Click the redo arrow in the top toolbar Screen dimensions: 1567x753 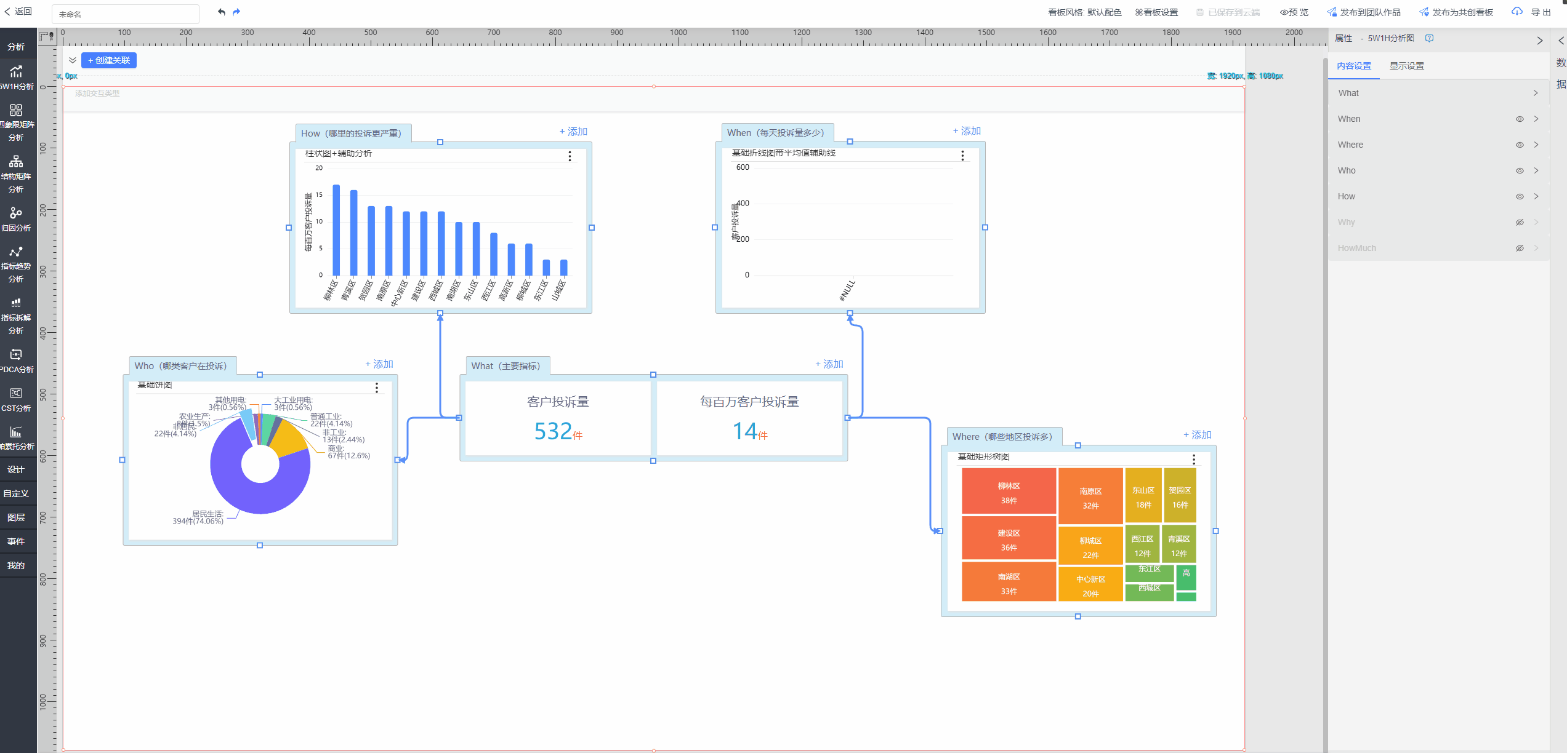click(x=236, y=12)
